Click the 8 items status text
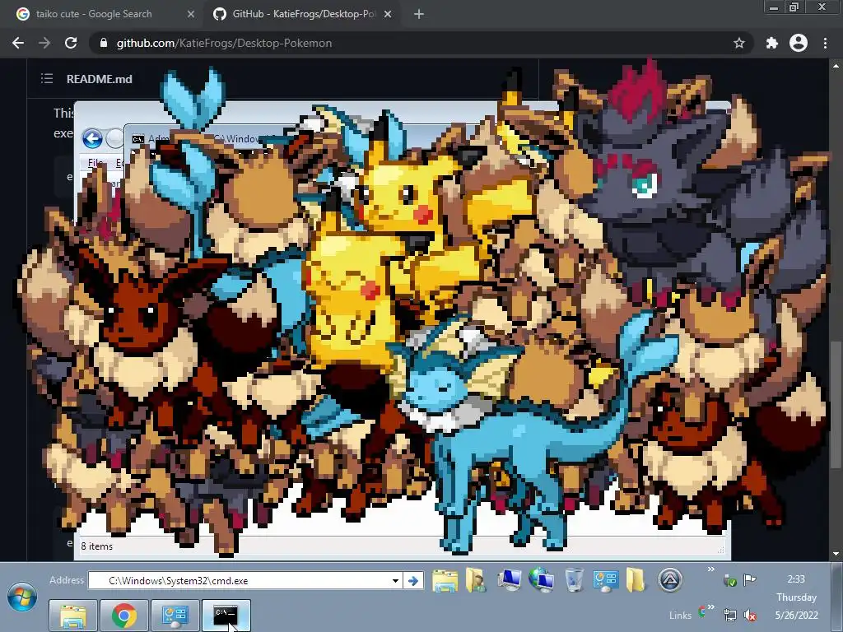The image size is (843, 632). [x=97, y=546]
